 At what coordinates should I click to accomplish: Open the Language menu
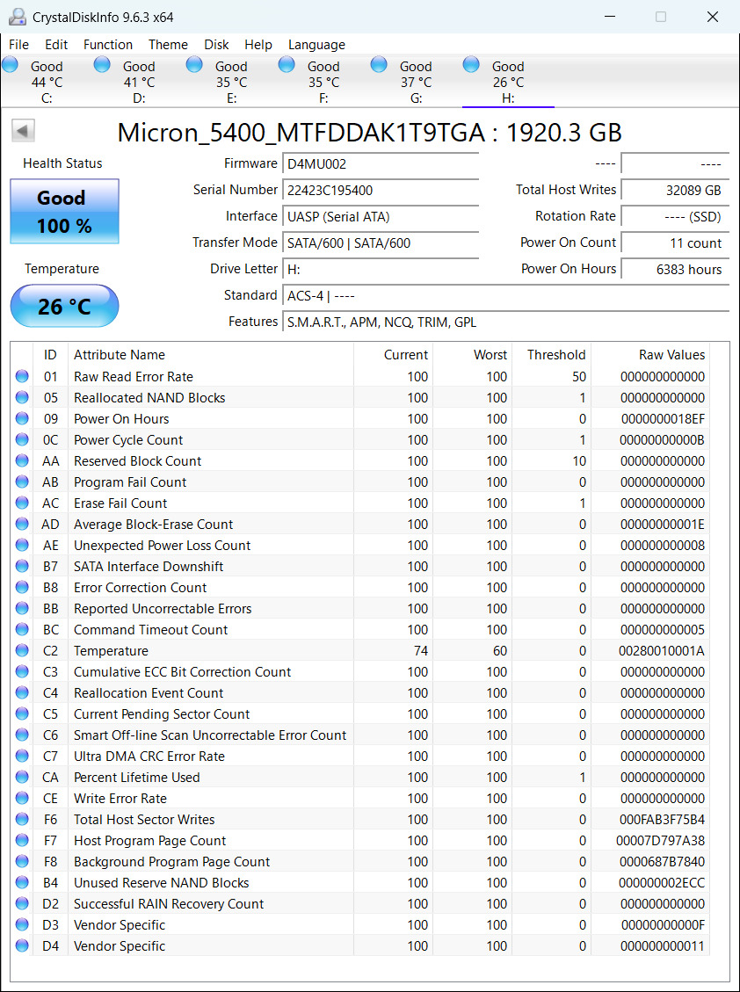[x=316, y=45]
